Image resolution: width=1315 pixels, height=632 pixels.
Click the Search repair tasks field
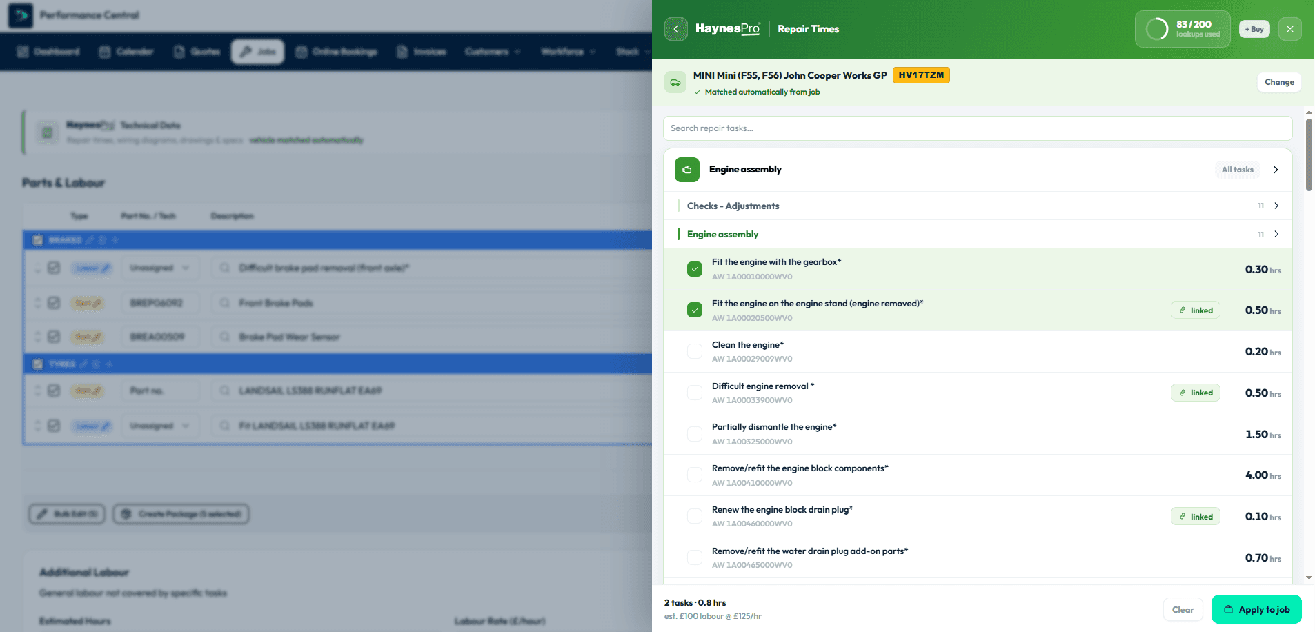tap(978, 128)
